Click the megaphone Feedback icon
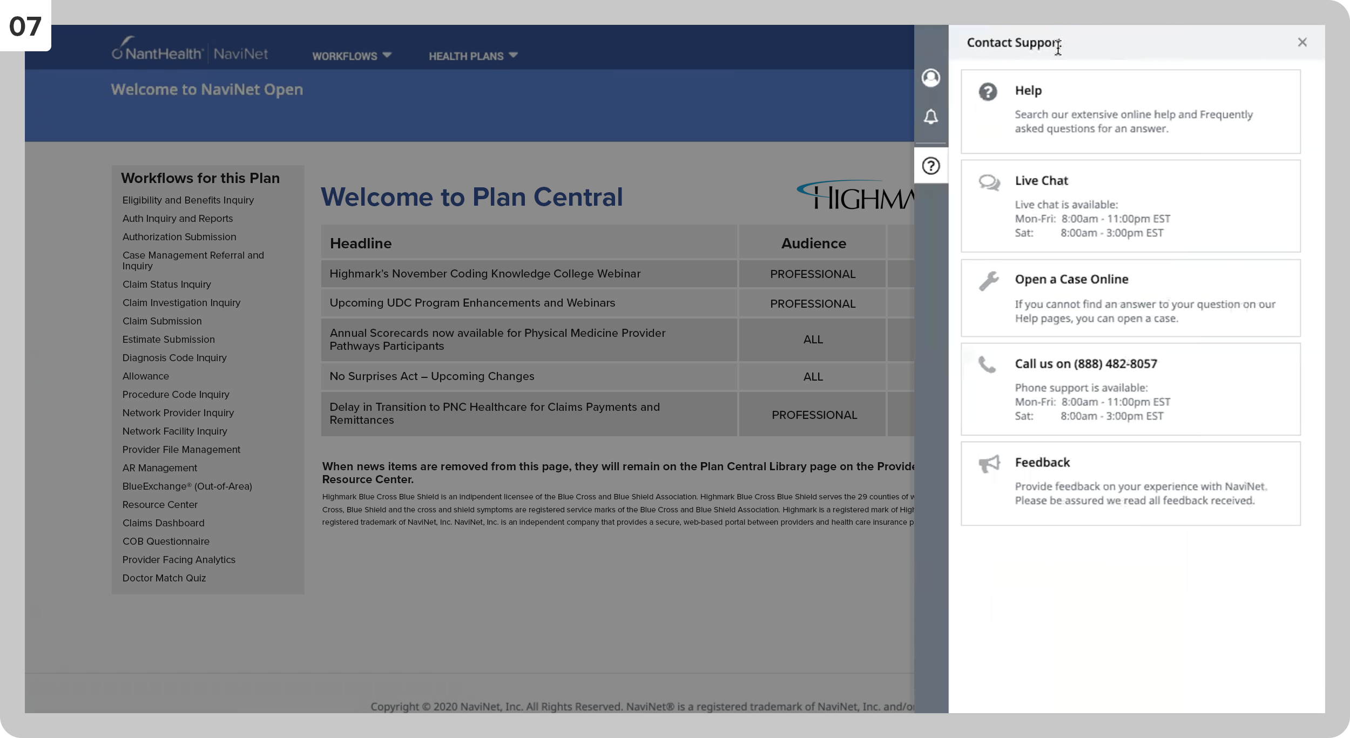The image size is (1350, 738). (989, 464)
